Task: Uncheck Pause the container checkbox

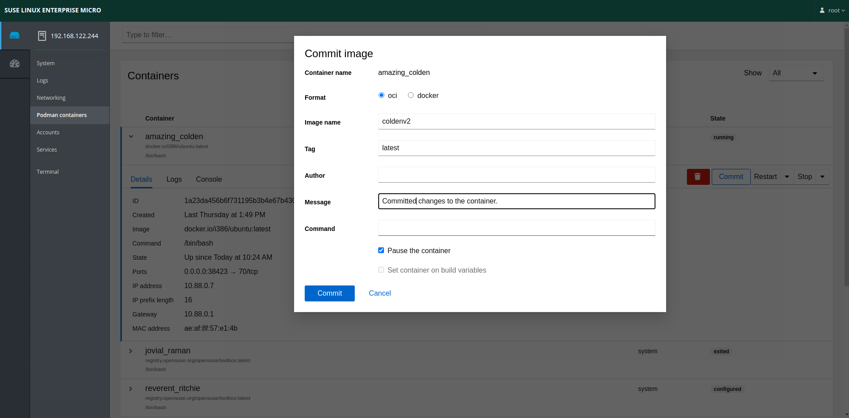Action: pos(381,250)
